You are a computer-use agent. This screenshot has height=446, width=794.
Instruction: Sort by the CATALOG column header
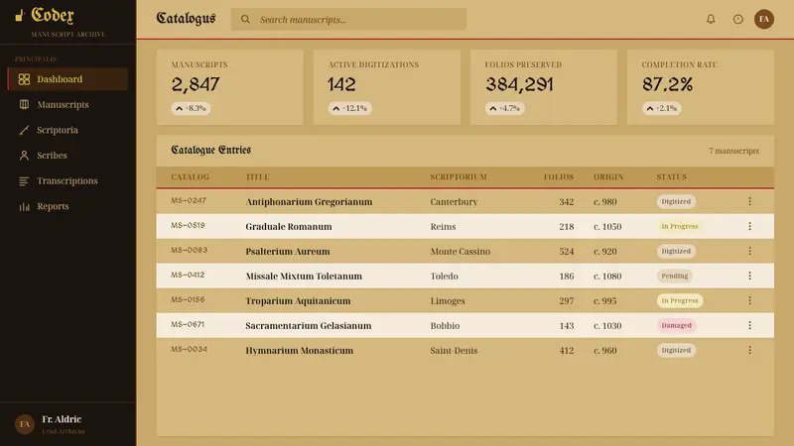click(x=190, y=177)
